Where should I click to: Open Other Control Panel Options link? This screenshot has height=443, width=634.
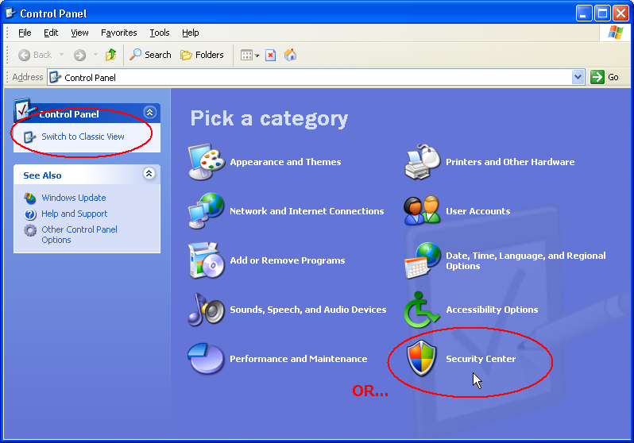(x=79, y=234)
